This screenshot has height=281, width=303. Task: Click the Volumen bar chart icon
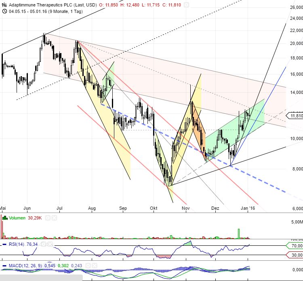tap(5, 218)
